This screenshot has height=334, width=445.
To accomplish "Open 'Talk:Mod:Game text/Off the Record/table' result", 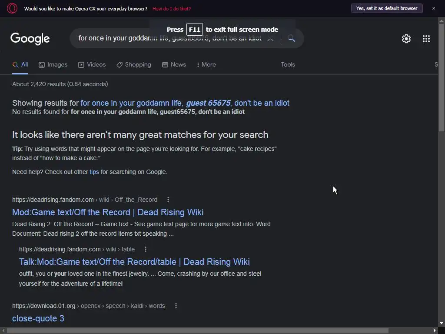I will point(134,261).
